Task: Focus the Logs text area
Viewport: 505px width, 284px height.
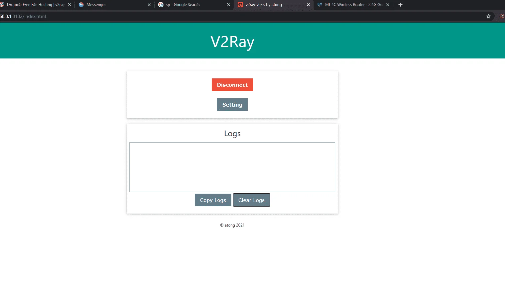Action: coord(232,167)
